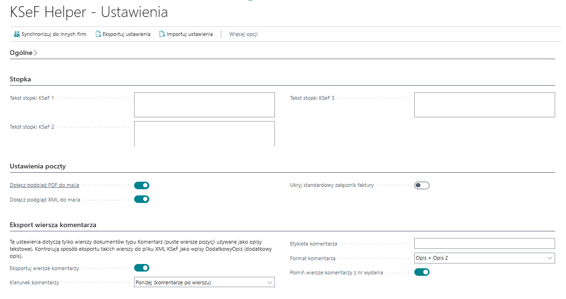Click the Tekst stopki KSeF 3 label
This screenshot has width=566, height=299.
coord(312,98)
